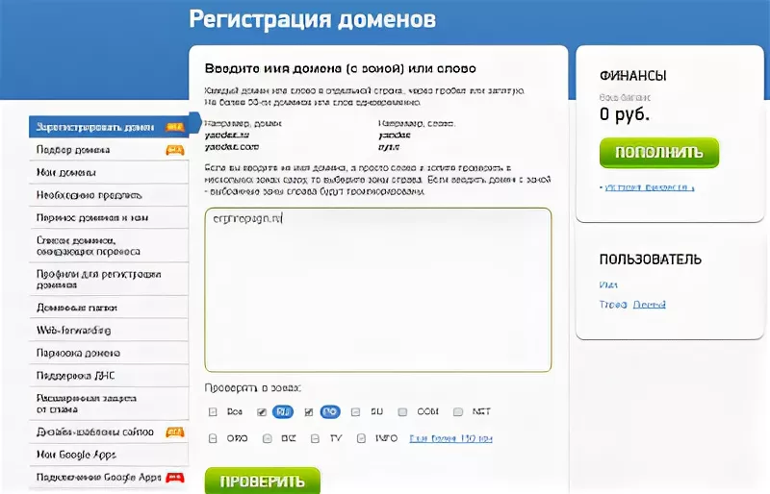The height and width of the screenshot is (494, 770).
Task: Enable the NET zone checkbox
Action: tap(458, 412)
